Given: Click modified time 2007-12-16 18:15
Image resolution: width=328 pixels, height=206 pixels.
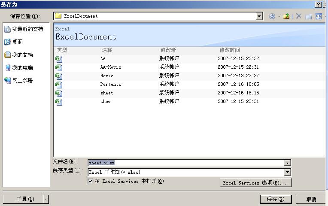Looking at the screenshot, I should [238, 93].
